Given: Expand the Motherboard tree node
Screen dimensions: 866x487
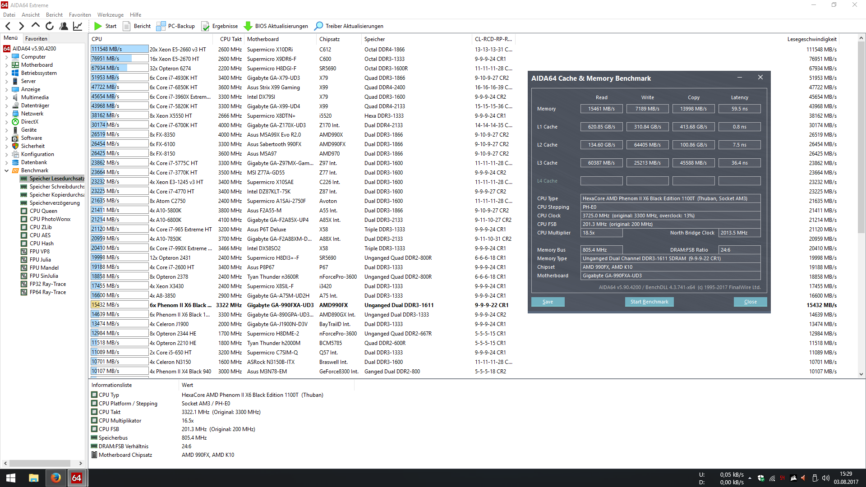Looking at the screenshot, I should (x=6, y=65).
